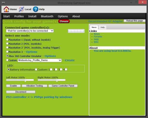
Task: Open the MotioninJoy_Profile_Demo custom profile dropdown
Action: click(40, 60)
